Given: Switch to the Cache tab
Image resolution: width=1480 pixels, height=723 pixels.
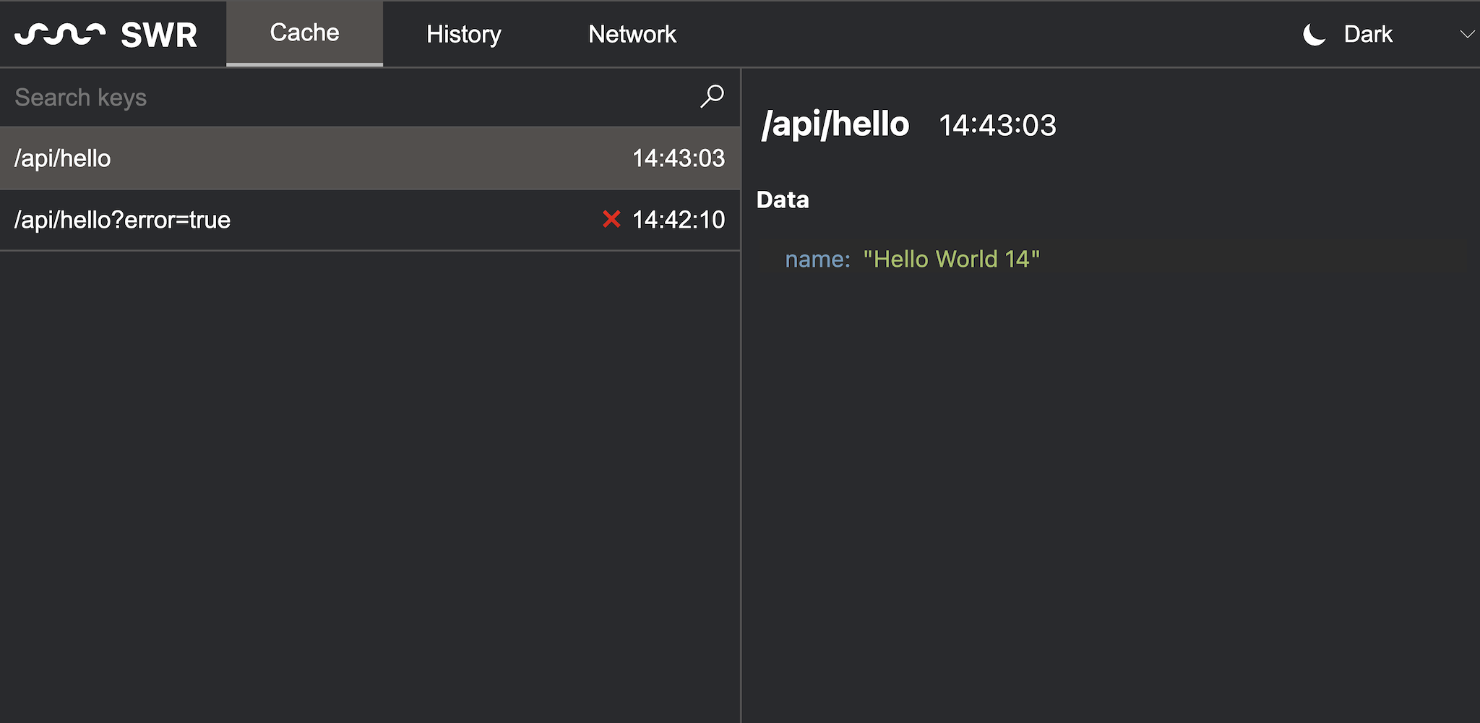Looking at the screenshot, I should 304,33.
